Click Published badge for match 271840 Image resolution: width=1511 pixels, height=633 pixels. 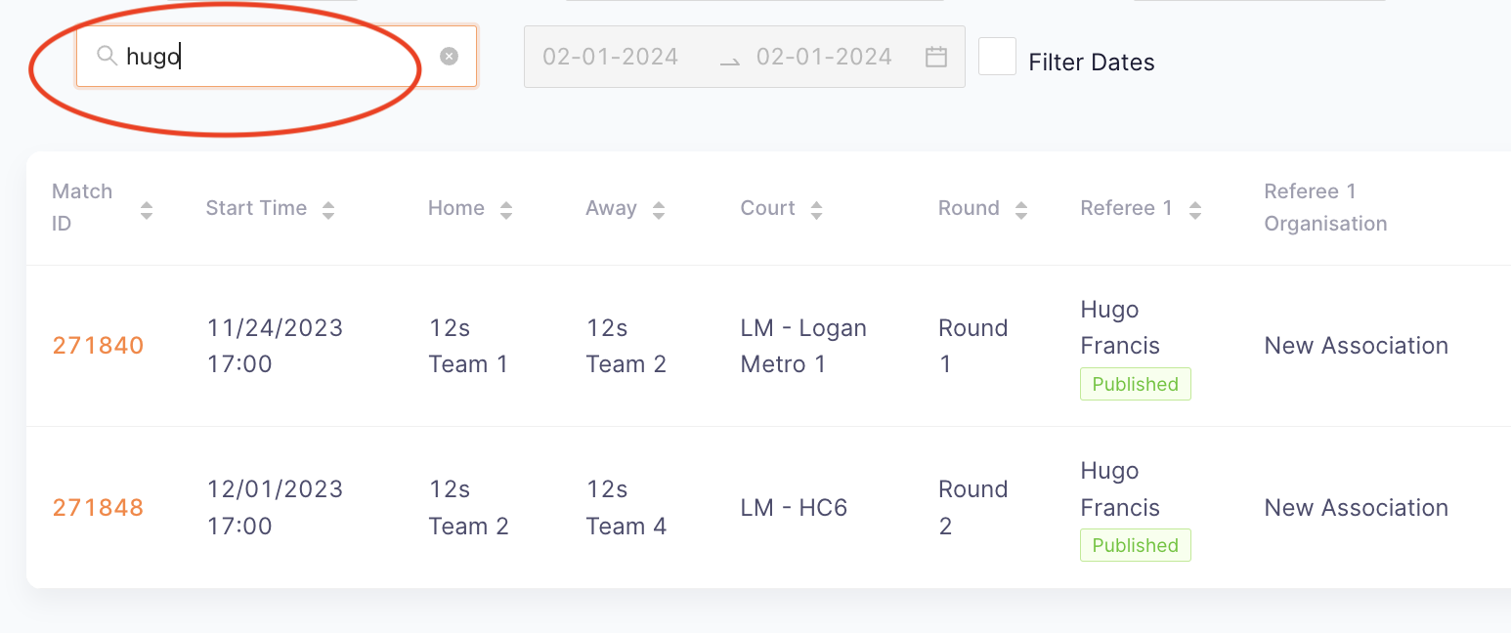pos(1136,384)
